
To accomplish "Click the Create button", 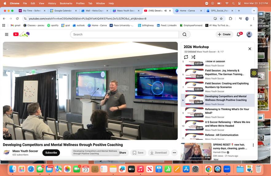I will coord(224,34).
